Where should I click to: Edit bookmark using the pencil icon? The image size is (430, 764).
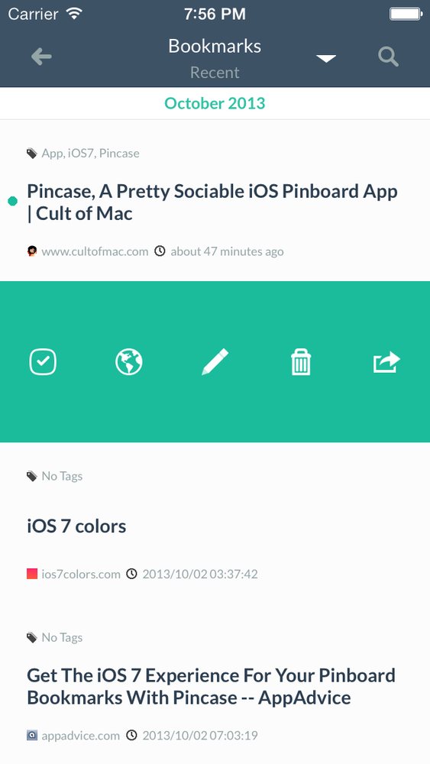(x=215, y=362)
